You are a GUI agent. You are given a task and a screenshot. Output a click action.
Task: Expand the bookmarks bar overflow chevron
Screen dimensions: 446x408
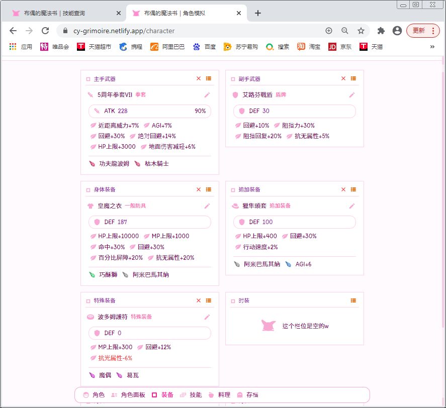(x=432, y=47)
